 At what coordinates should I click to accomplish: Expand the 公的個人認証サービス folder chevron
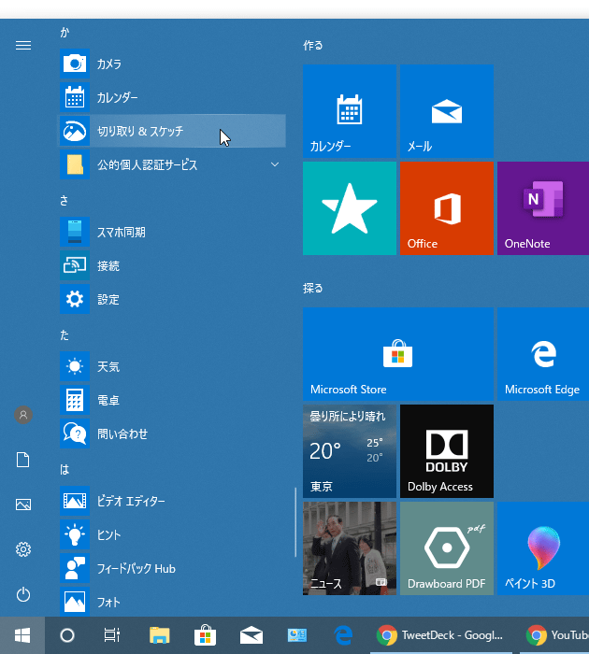[275, 164]
